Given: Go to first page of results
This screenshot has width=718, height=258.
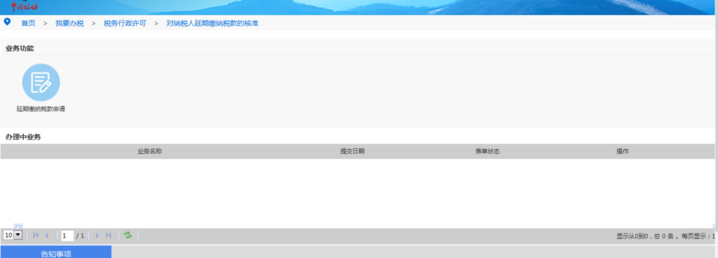Looking at the screenshot, I should pos(36,235).
